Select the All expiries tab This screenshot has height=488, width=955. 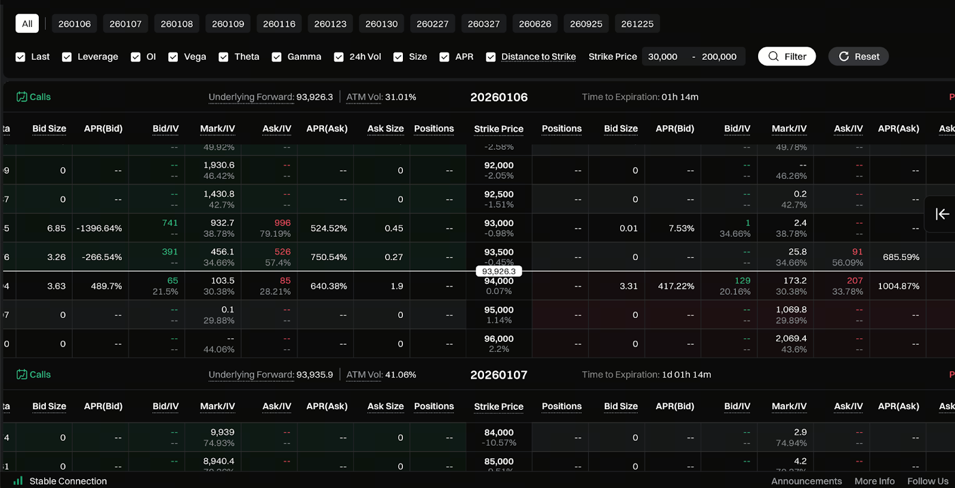27,24
